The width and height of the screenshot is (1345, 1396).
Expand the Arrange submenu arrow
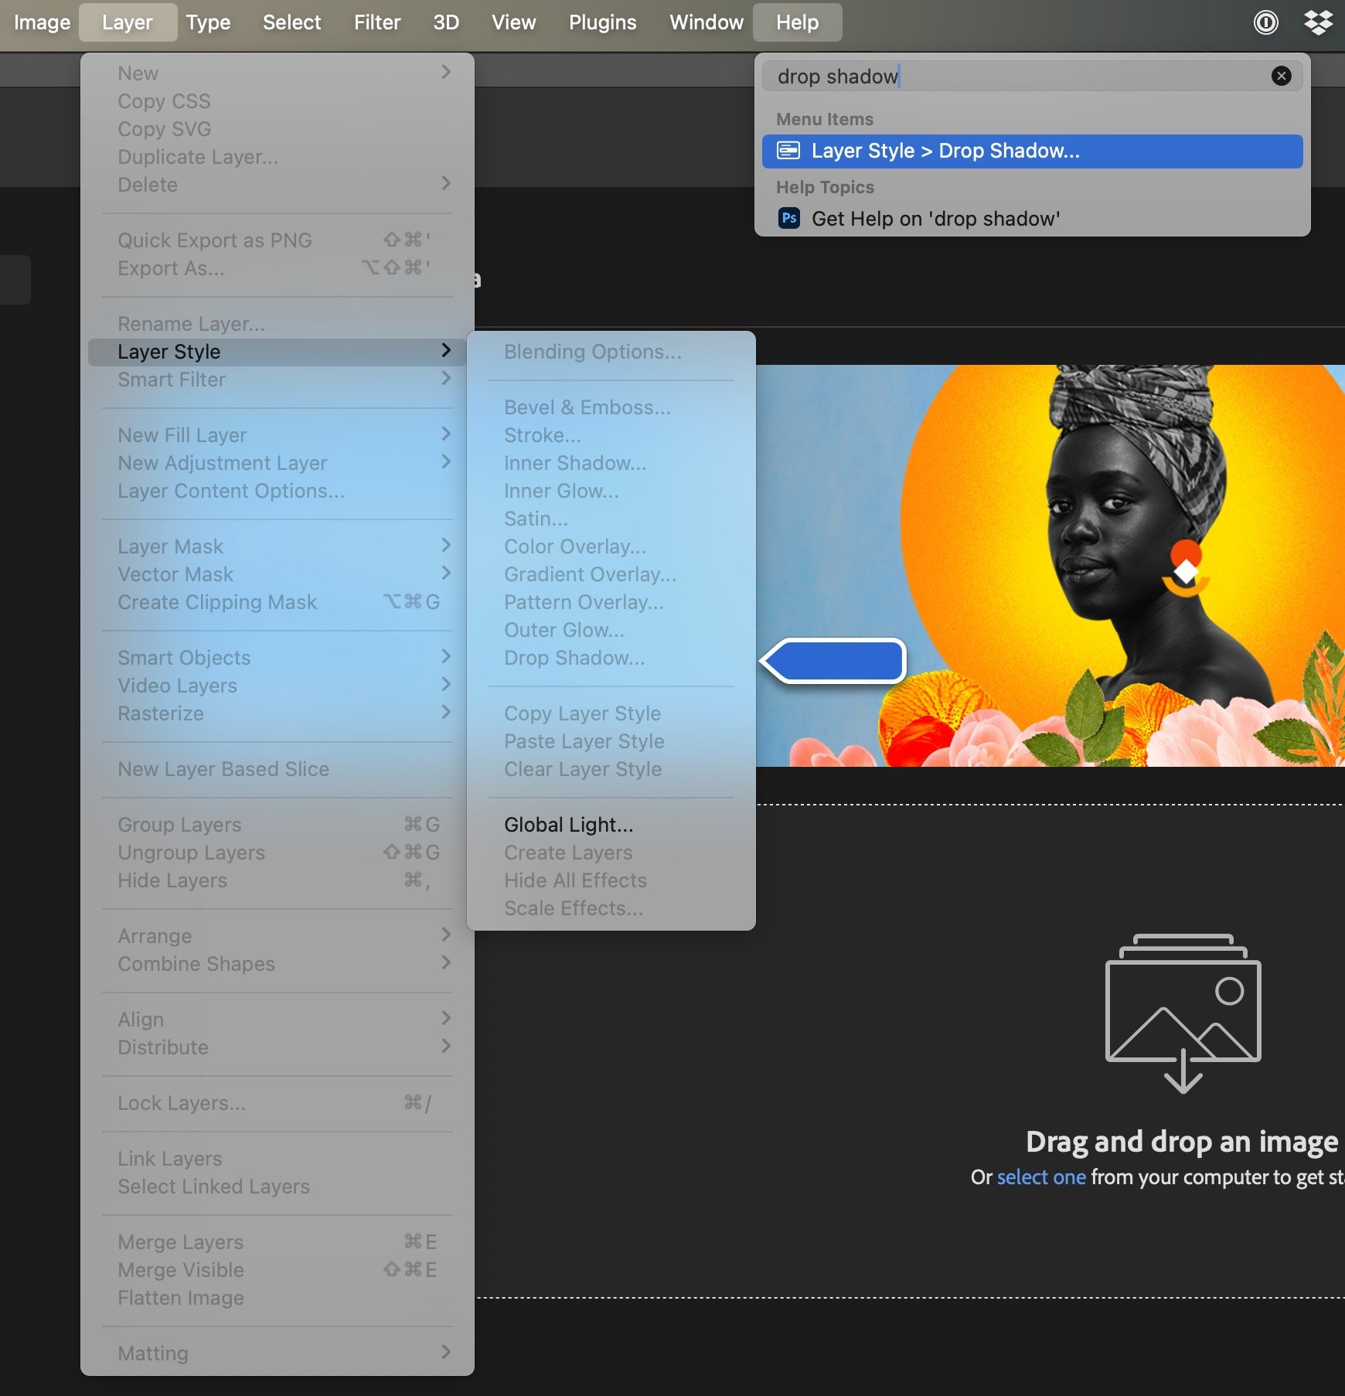click(x=446, y=935)
